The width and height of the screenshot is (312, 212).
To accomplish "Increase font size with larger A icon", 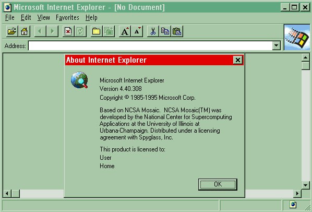I will 125,31.
